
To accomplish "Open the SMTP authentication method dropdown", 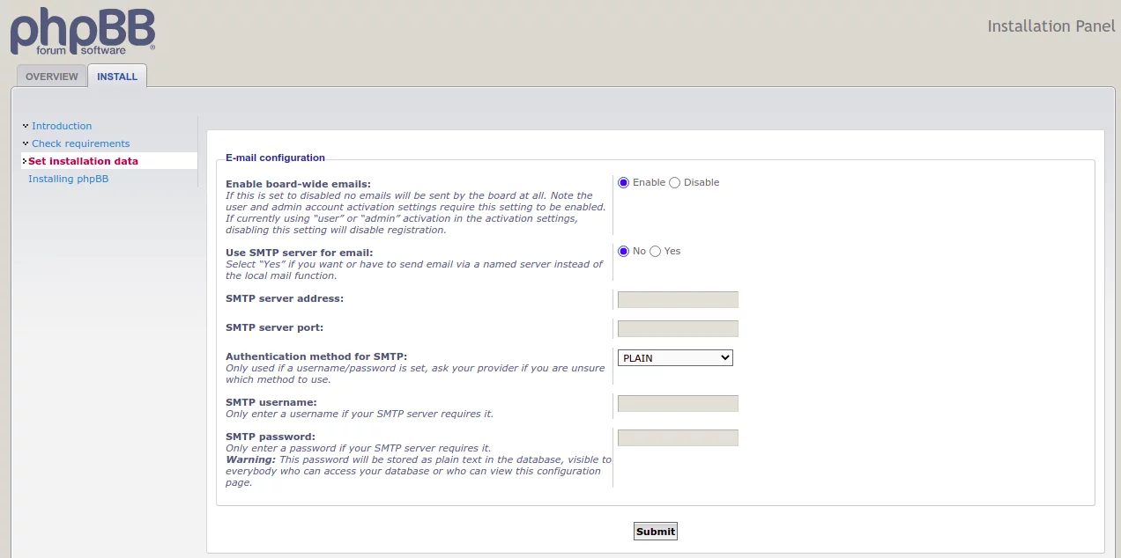I will [x=675, y=358].
